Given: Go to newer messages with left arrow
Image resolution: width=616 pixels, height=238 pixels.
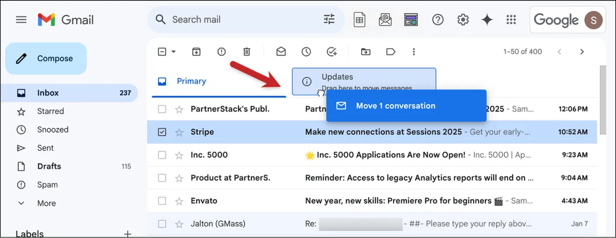Looking at the screenshot, I should click(x=560, y=51).
